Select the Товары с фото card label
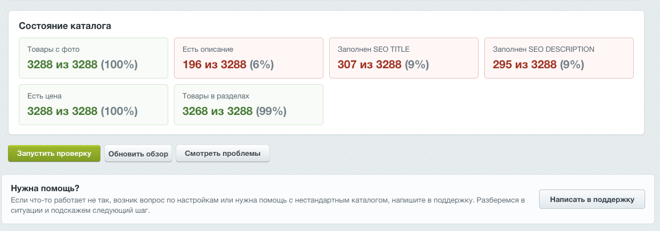Viewport: 660px width, 231px height. coord(54,49)
